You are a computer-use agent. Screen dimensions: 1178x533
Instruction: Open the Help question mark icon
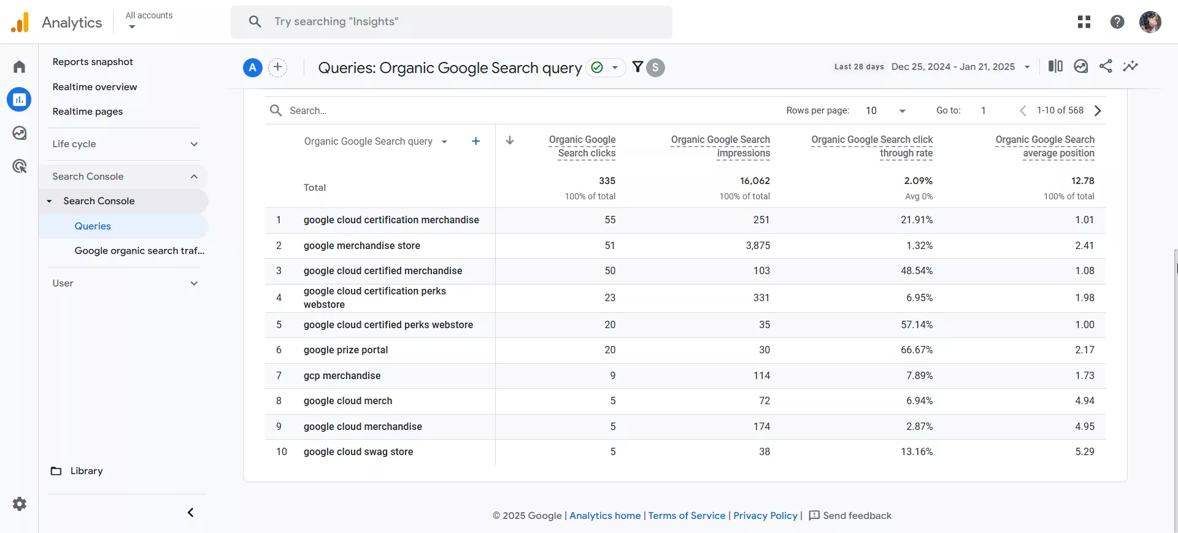(x=1117, y=22)
